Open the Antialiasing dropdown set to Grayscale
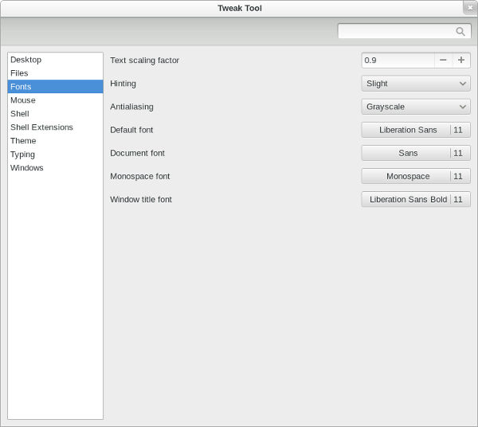Image resolution: width=478 pixels, height=427 pixels. [x=416, y=107]
